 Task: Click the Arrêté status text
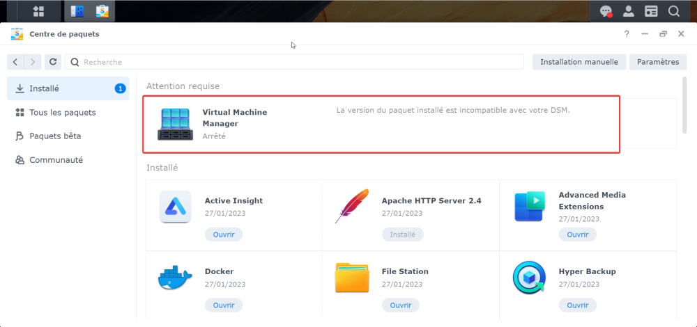214,136
